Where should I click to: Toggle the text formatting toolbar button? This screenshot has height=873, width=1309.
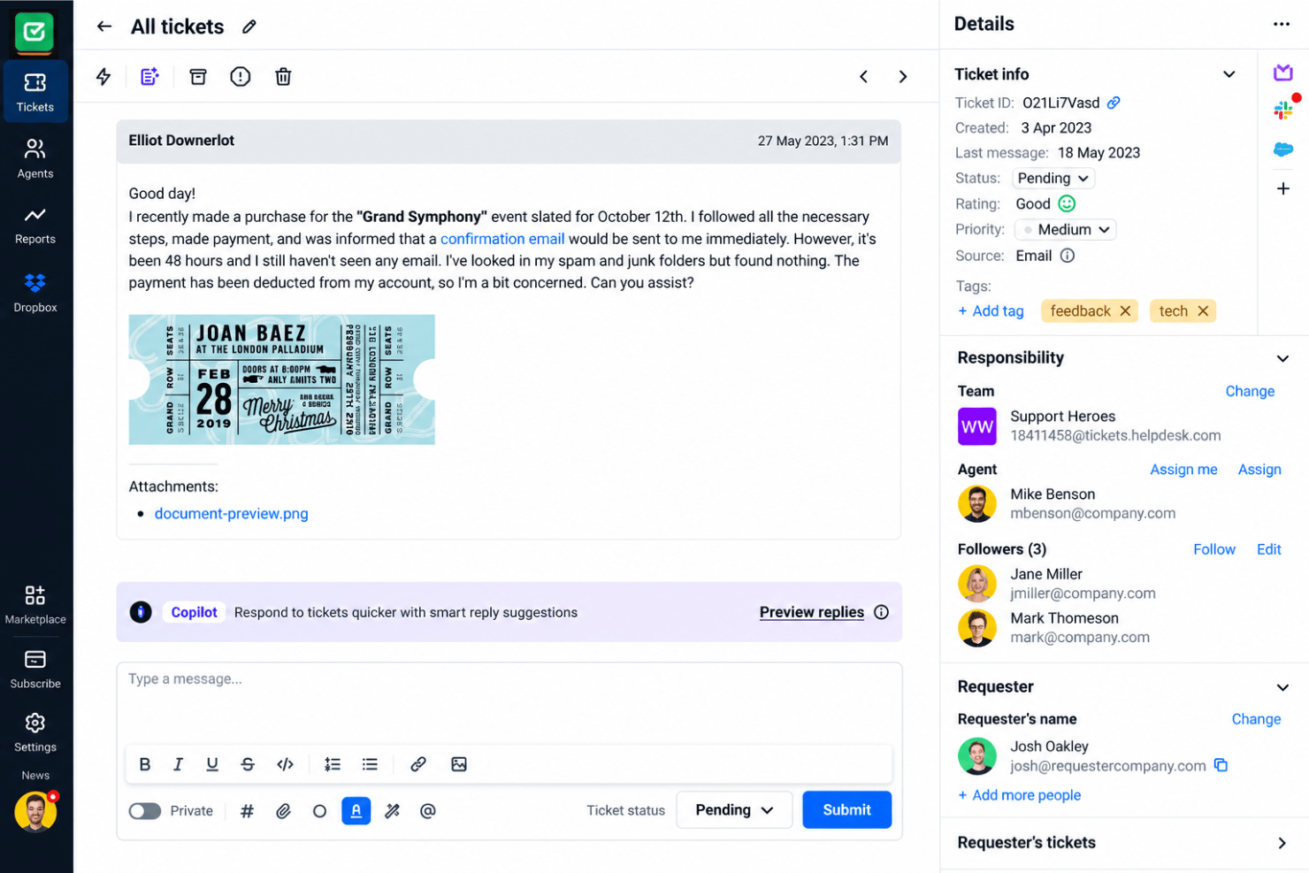356,811
